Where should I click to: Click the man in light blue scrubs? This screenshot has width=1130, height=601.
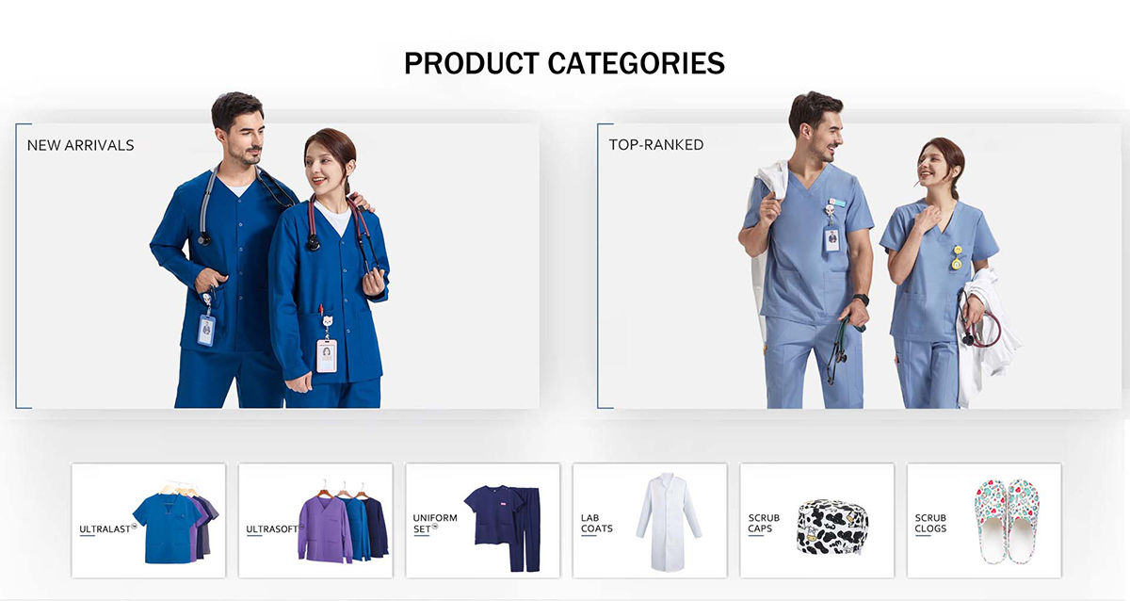810,254
